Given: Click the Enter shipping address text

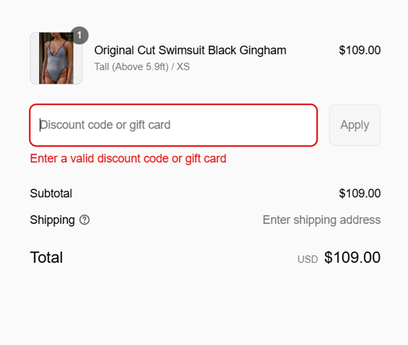Looking at the screenshot, I should pos(322,220).
